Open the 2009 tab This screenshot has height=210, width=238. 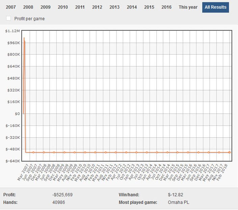(x=45, y=7)
